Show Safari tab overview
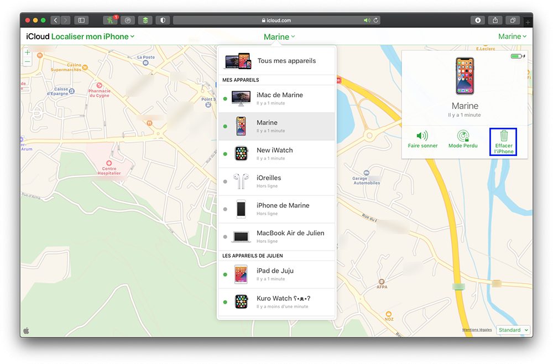This screenshot has height=364, width=553. [513, 20]
